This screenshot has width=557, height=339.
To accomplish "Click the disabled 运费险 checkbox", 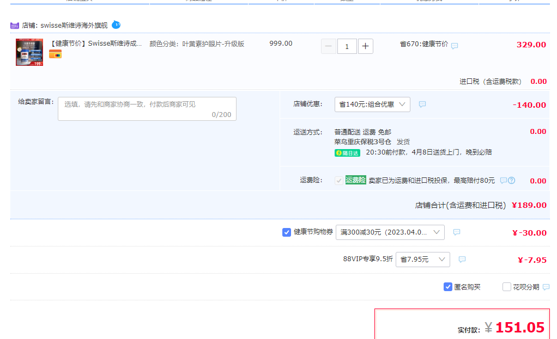I will click(339, 181).
